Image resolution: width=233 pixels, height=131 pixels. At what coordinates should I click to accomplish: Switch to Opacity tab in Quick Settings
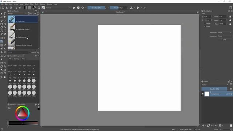(16, 59)
